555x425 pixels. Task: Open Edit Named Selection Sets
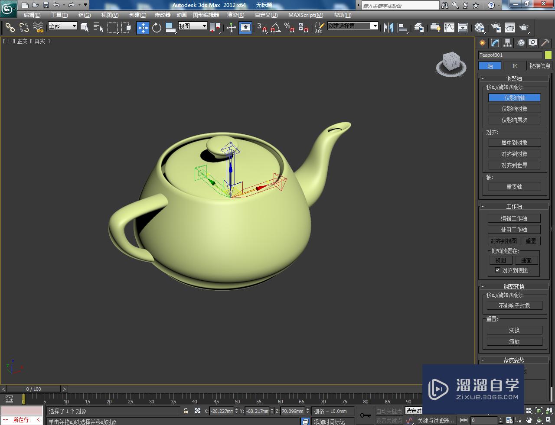tap(319, 27)
